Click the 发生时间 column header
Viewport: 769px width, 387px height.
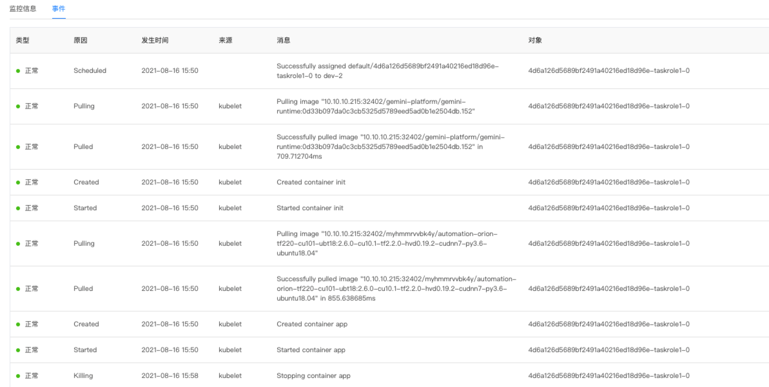155,40
